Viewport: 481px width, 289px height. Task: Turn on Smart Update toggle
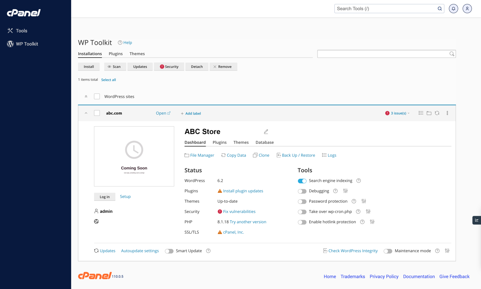pyautogui.click(x=169, y=251)
